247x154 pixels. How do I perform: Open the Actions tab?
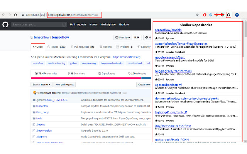105,47
